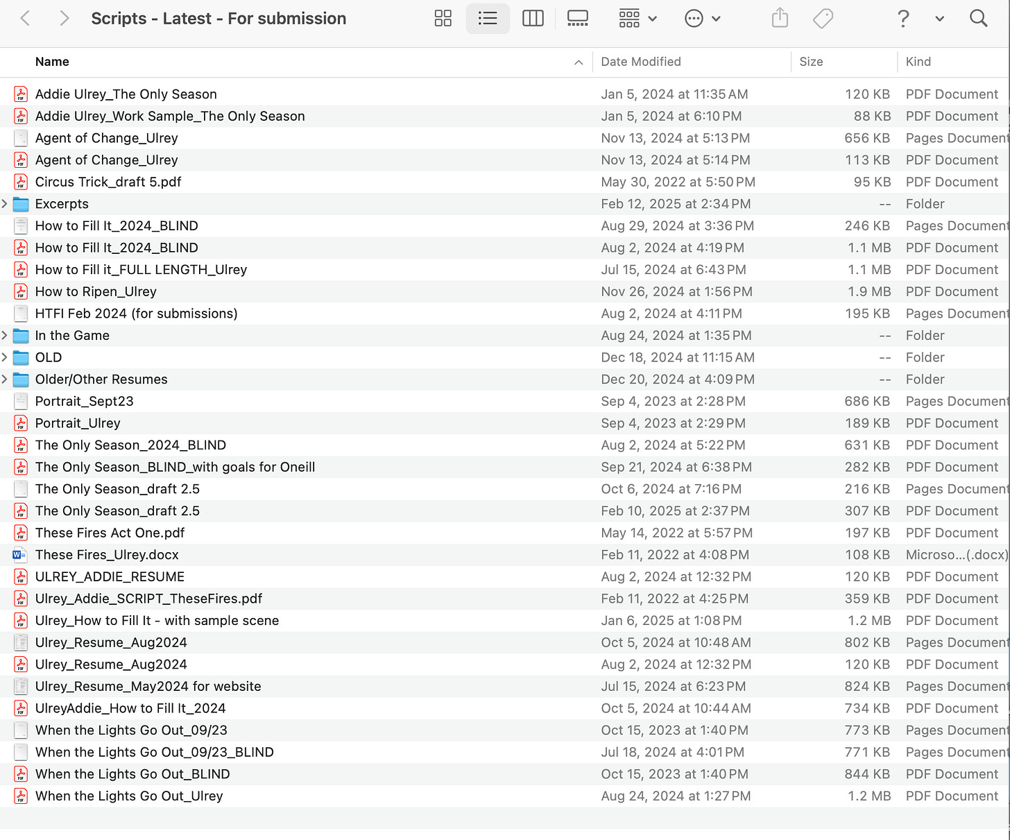
Task: Click PDF icon for Addie Ulrey_The Only Season
Action: (21, 94)
